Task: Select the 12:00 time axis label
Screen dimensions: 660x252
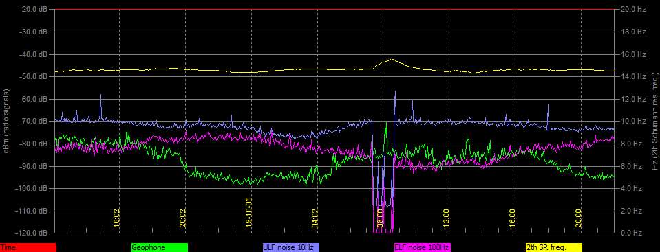Action: coord(446,218)
